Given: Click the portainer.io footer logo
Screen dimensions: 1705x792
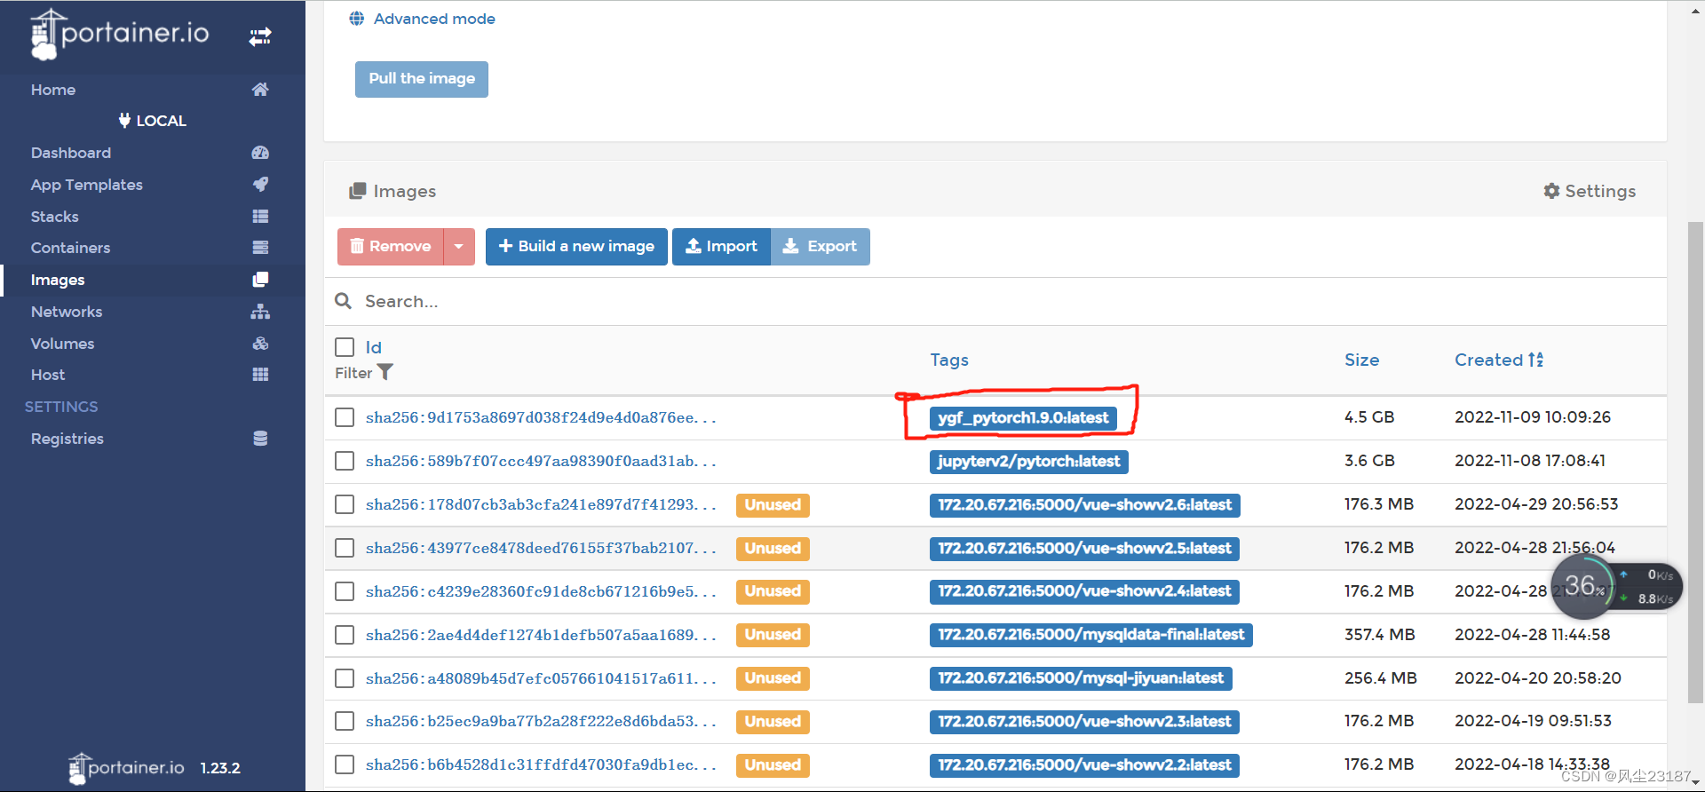Looking at the screenshot, I should tap(126, 768).
